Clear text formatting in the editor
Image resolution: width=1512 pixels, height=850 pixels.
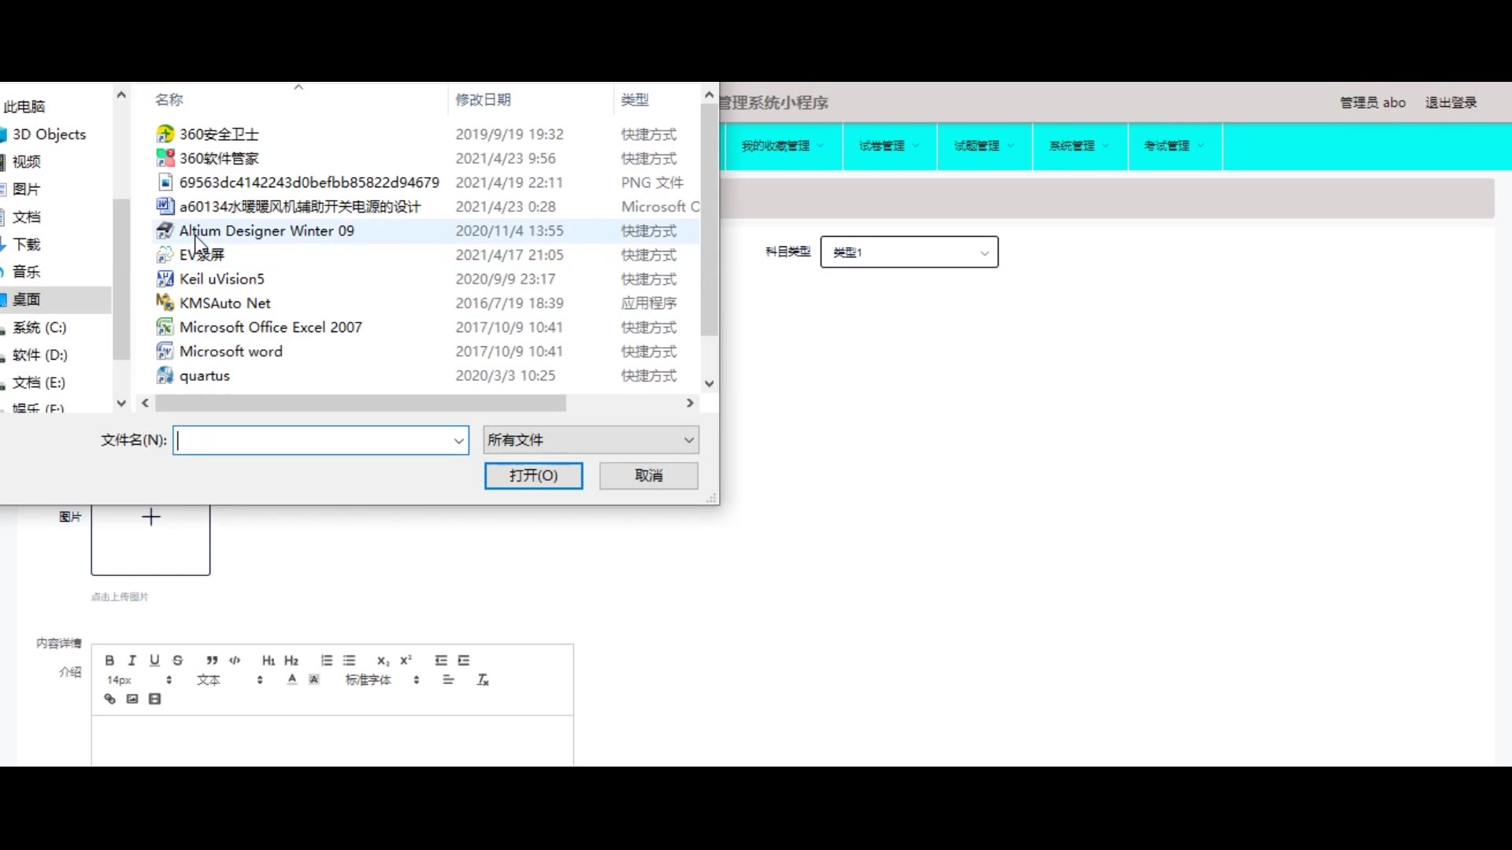coord(483,680)
